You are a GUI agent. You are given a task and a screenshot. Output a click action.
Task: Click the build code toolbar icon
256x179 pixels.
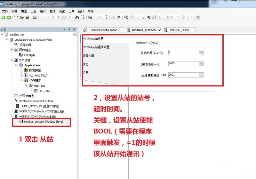pos(113,17)
